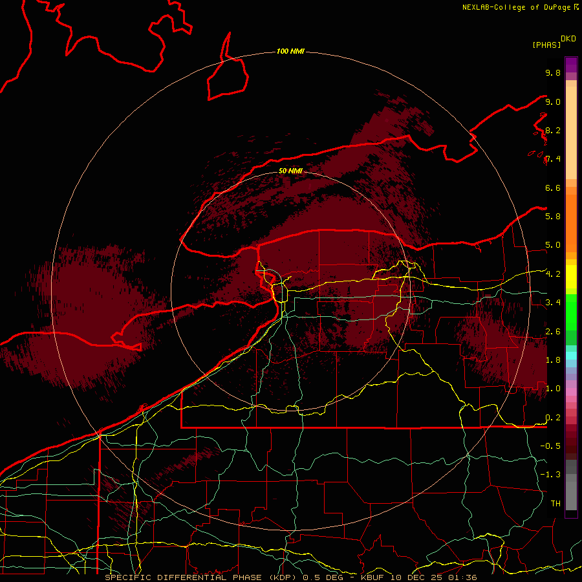
Task: Click the 9.8 scale value
Action: pyautogui.click(x=553, y=72)
